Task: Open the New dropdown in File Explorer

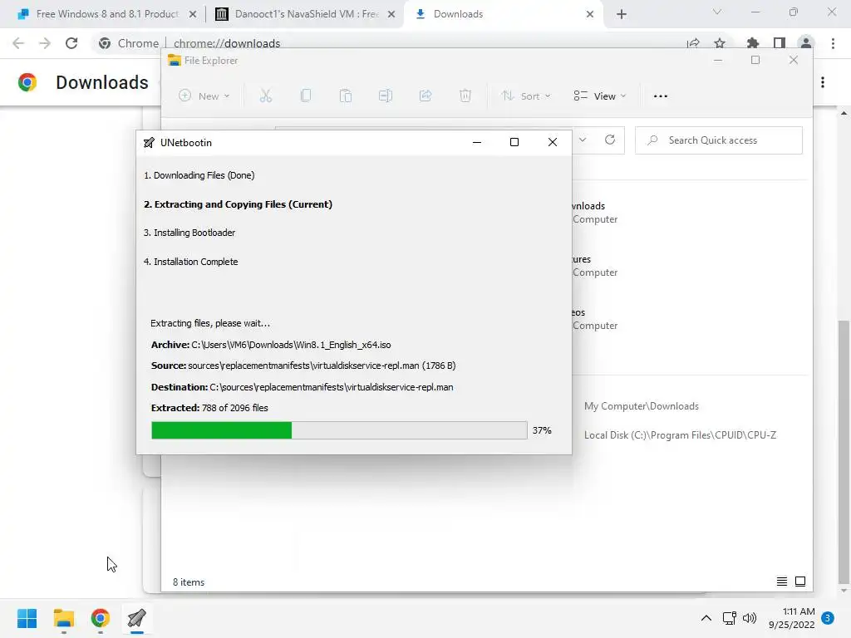Action: (x=204, y=96)
